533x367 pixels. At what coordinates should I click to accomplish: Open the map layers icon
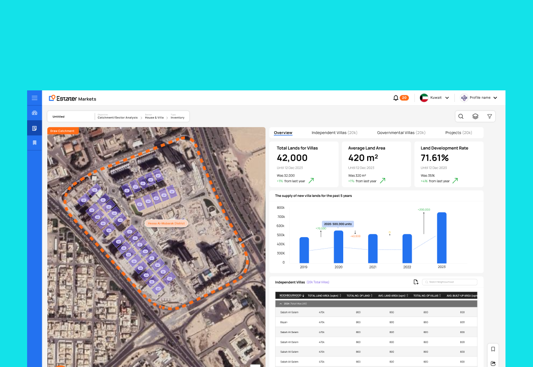pyautogui.click(x=475, y=117)
